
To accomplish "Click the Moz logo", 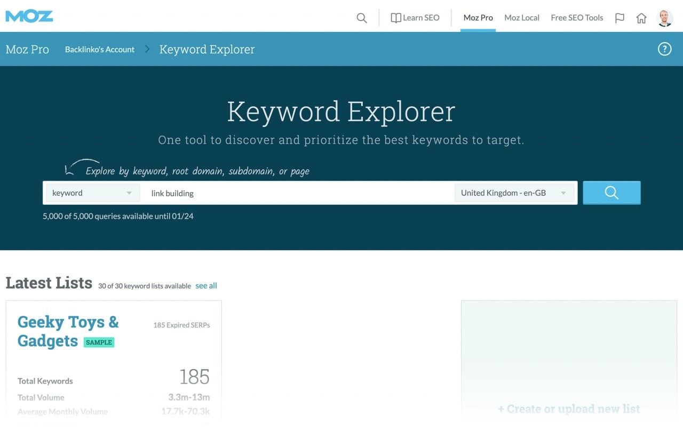I will click(29, 16).
